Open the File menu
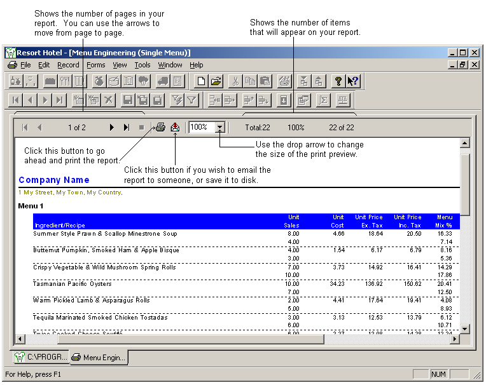Viewport: 486px width, 385px height. point(25,65)
